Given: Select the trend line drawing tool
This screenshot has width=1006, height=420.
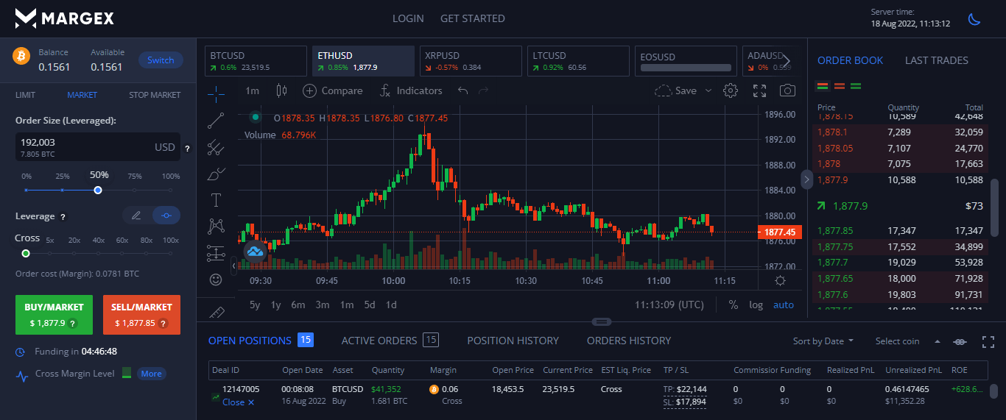Looking at the screenshot, I should point(216,120).
